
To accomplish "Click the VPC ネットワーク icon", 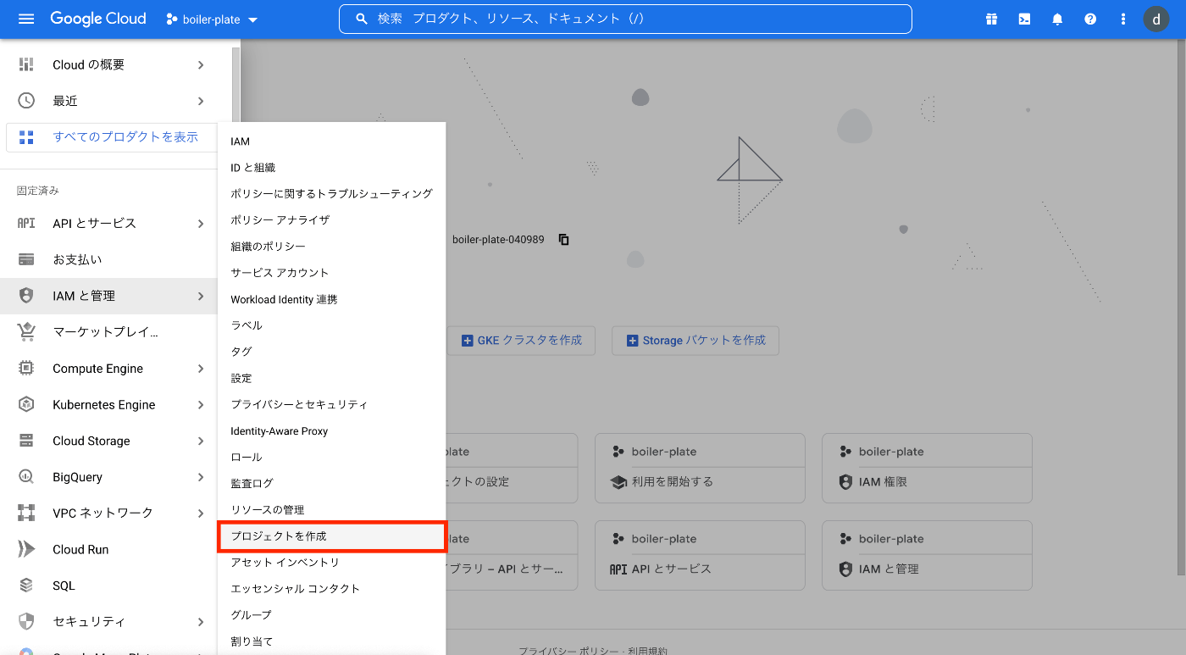I will pyautogui.click(x=26, y=513).
